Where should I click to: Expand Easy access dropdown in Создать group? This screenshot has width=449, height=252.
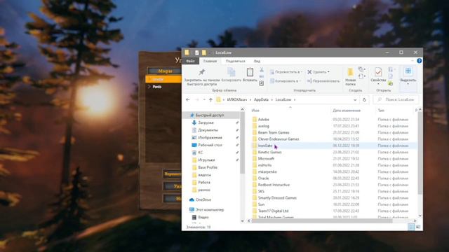[362, 76]
